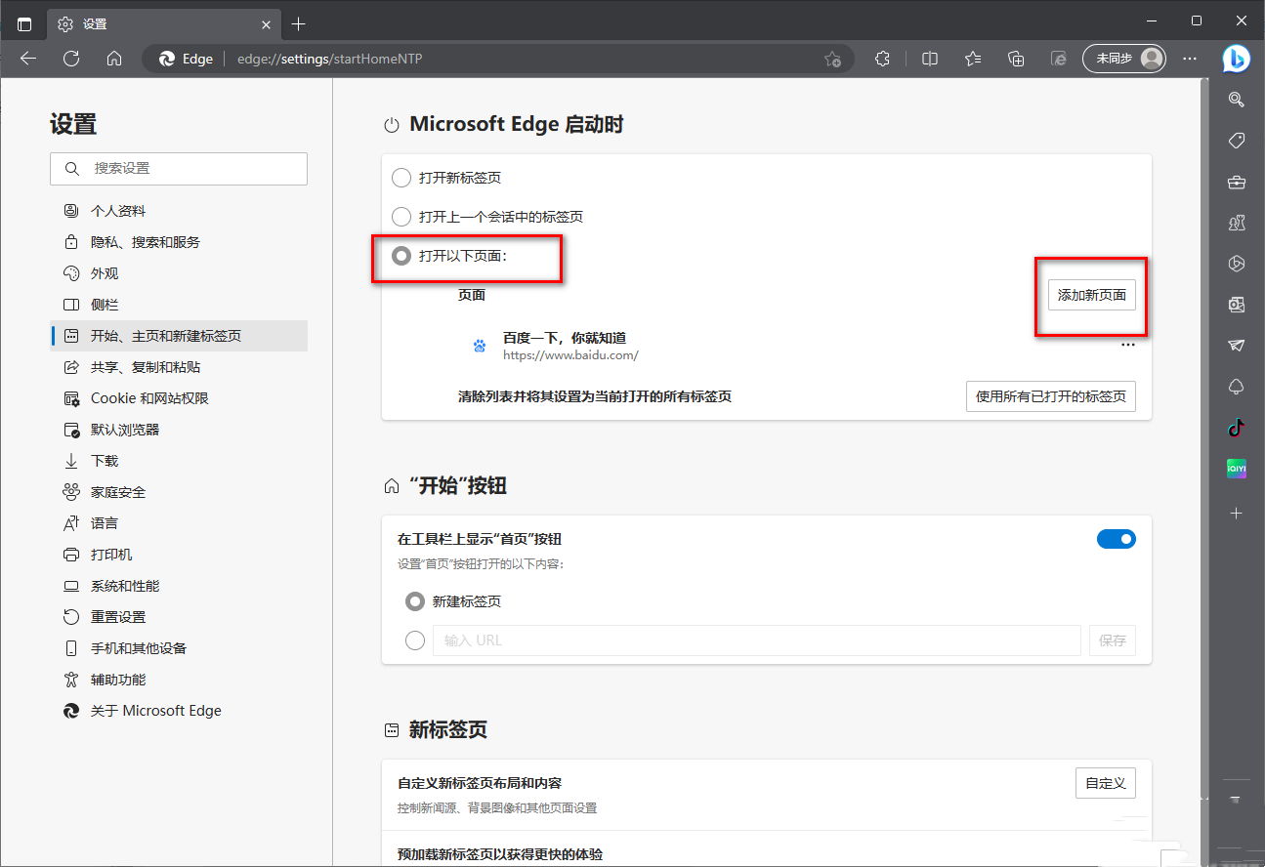Click the 输入 URL input field
The width and height of the screenshot is (1265, 867).
(757, 640)
